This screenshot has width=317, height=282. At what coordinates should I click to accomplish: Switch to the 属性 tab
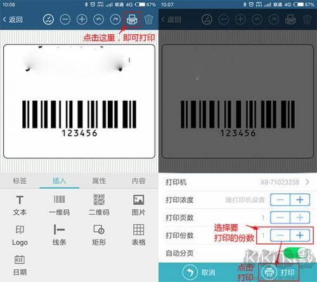coord(99,181)
